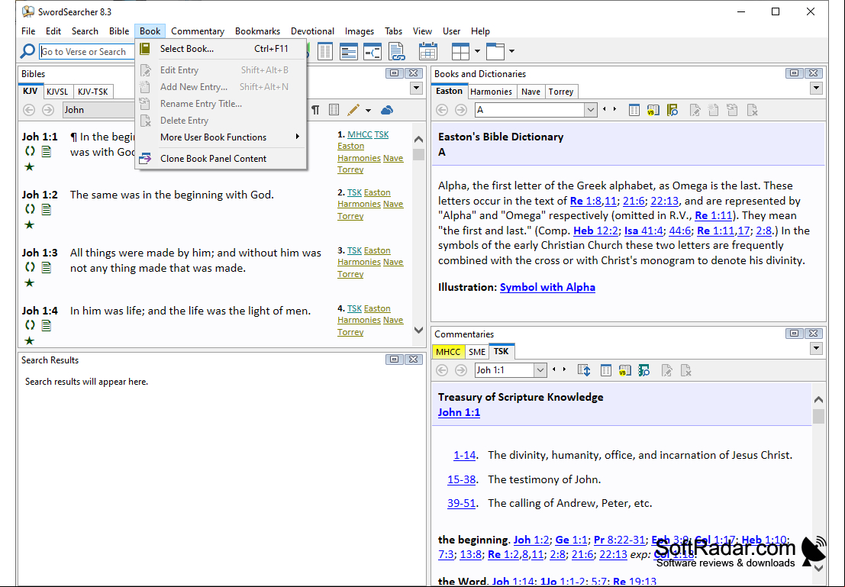Open the Commentary menu
845x587 pixels.
point(198,31)
